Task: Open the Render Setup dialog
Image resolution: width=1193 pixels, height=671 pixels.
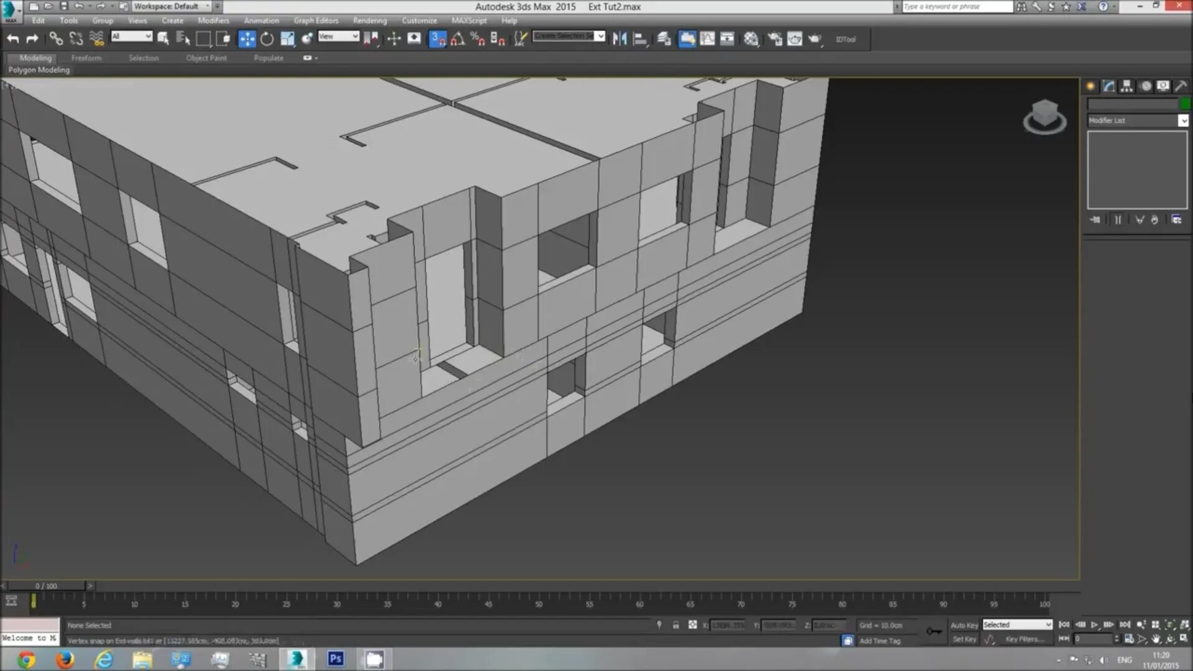Action: pyautogui.click(x=774, y=39)
